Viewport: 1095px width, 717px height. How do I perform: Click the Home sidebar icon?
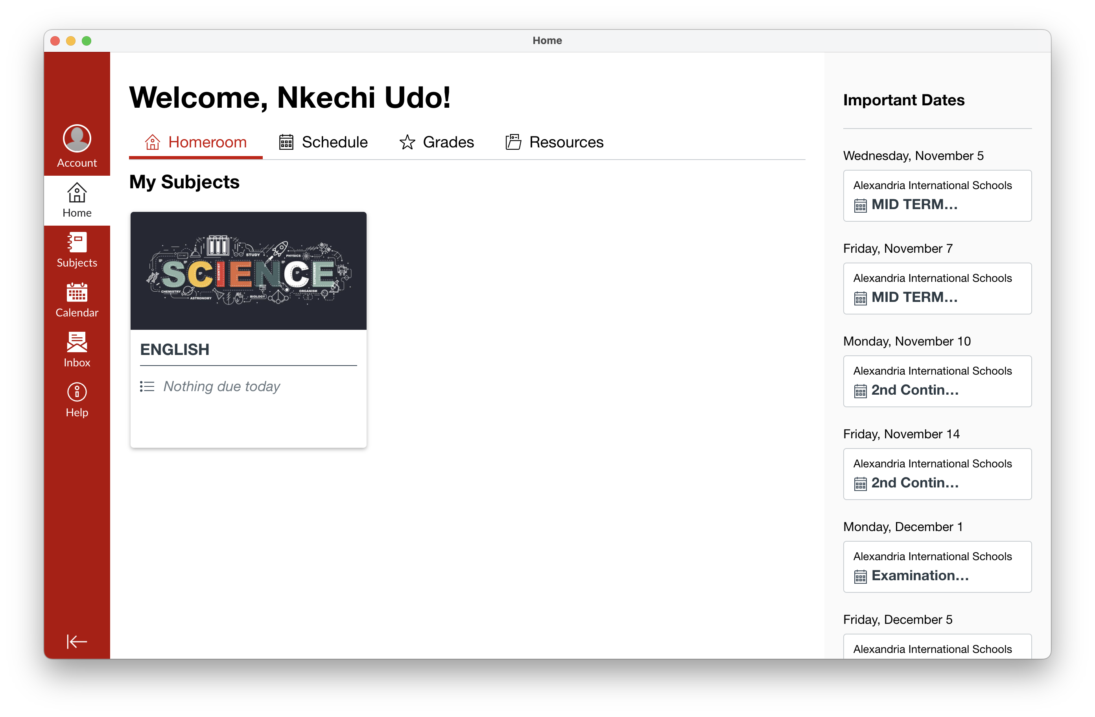point(77,193)
